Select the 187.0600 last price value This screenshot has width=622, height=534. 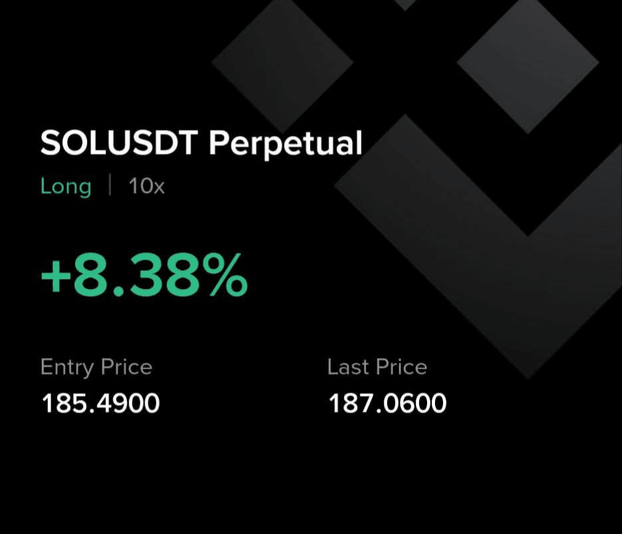[388, 403]
